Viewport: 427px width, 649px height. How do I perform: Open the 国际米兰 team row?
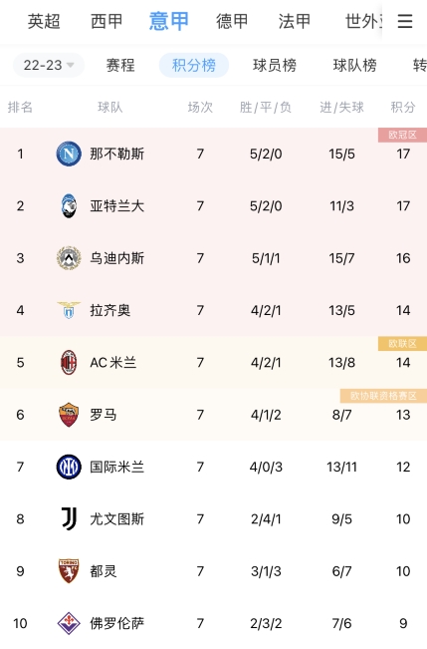click(x=213, y=467)
